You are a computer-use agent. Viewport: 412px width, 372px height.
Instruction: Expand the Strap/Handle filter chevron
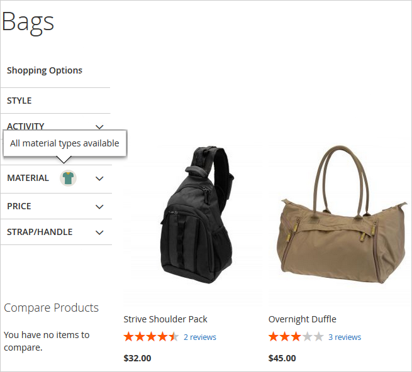coord(99,232)
